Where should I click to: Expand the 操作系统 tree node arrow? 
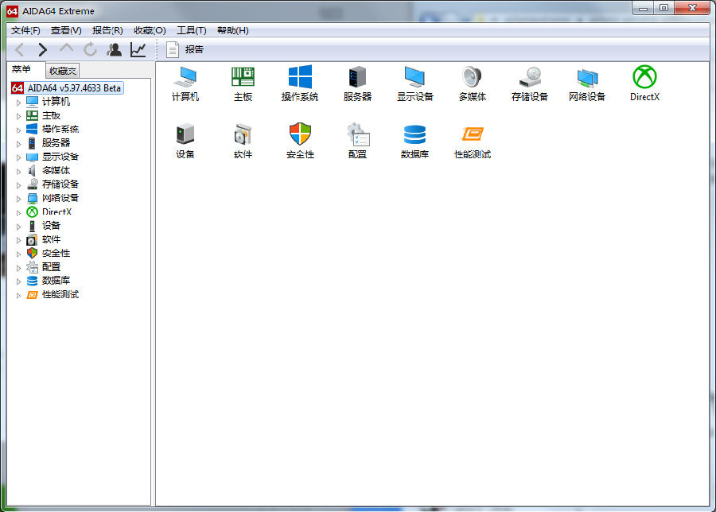[x=19, y=130]
